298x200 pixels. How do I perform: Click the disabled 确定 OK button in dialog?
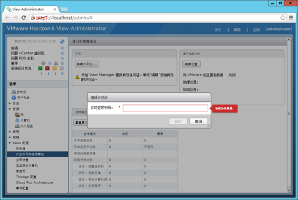tap(178, 121)
